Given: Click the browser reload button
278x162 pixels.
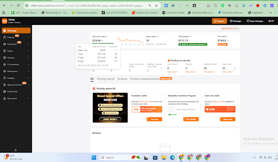Looking at the screenshot, I should click(18, 5).
